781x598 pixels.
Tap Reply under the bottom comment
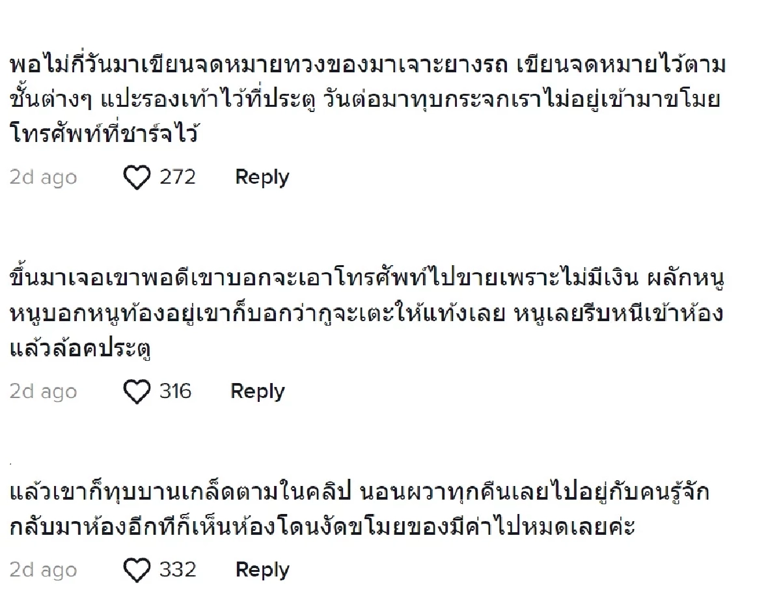262,569
